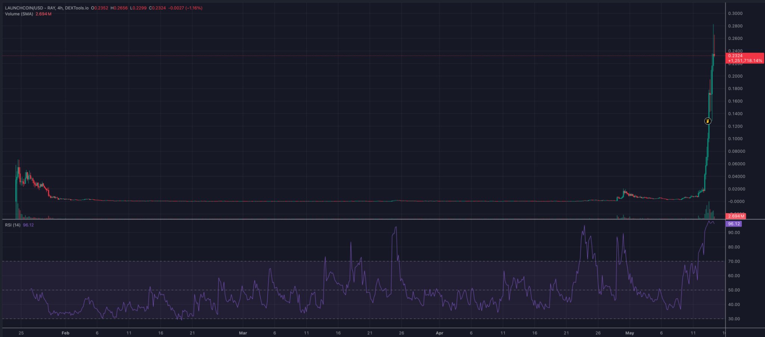Click the yellow event marker on the price candles
The height and width of the screenshot is (337, 765).
click(707, 121)
